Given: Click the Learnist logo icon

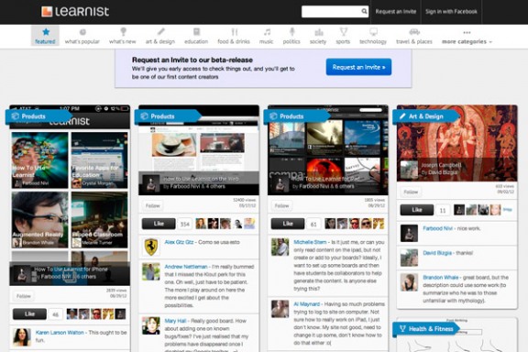Looking at the screenshot, I should point(47,11).
